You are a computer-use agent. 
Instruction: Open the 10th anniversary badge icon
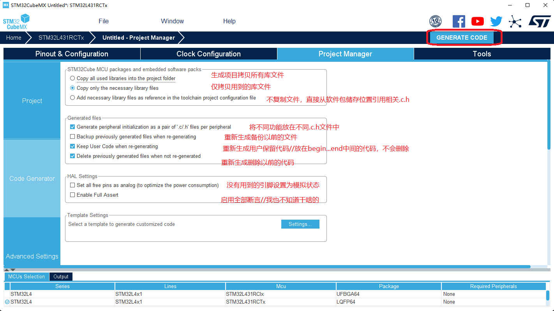pyautogui.click(x=435, y=21)
